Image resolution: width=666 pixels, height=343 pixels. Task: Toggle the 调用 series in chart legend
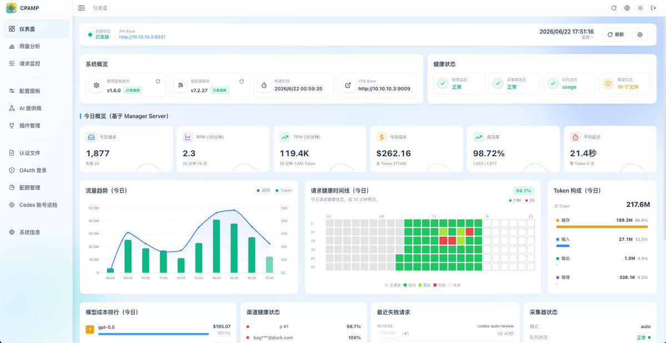(x=264, y=191)
